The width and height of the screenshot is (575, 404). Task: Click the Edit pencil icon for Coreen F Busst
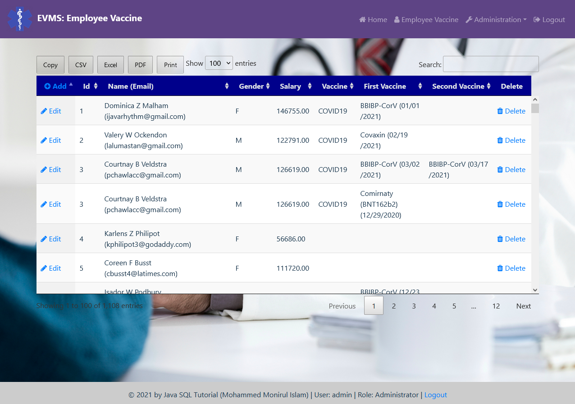pyautogui.click(x=44, y=268)
